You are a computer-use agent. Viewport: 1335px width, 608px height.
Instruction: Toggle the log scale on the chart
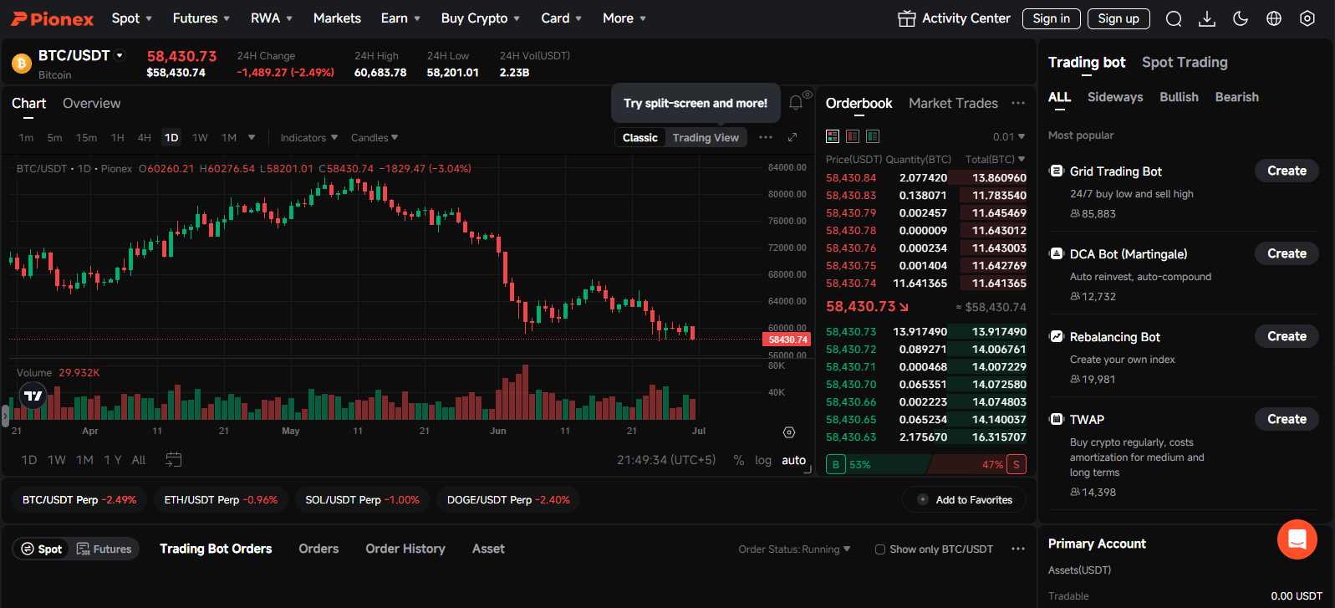tap(763, 460)
